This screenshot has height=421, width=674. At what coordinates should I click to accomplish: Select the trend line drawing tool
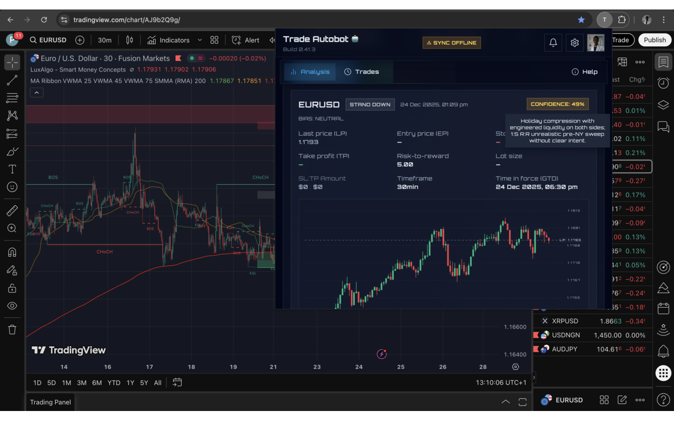coord(12,80)
